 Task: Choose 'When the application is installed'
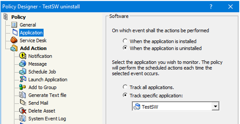(125, 41)
